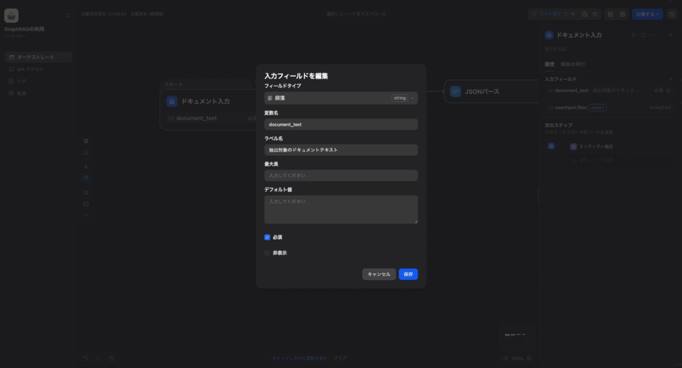Image resolution: width=682 pixels, height=368 pixels.
Task: Open the more options dots in canvas toolbar
Action: (x=86, y=215)
